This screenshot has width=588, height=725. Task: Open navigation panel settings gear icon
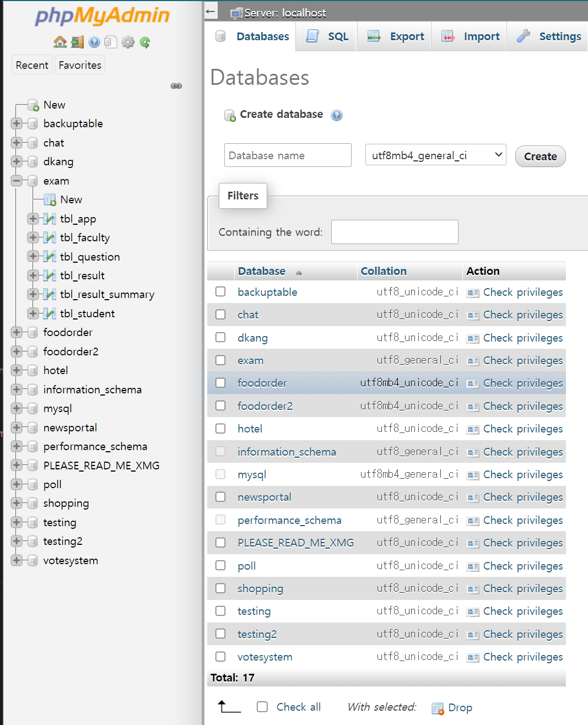coord(128,42)
